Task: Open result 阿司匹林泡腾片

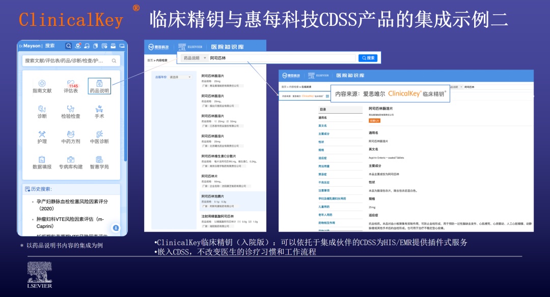Action: (x=212, y=196)
